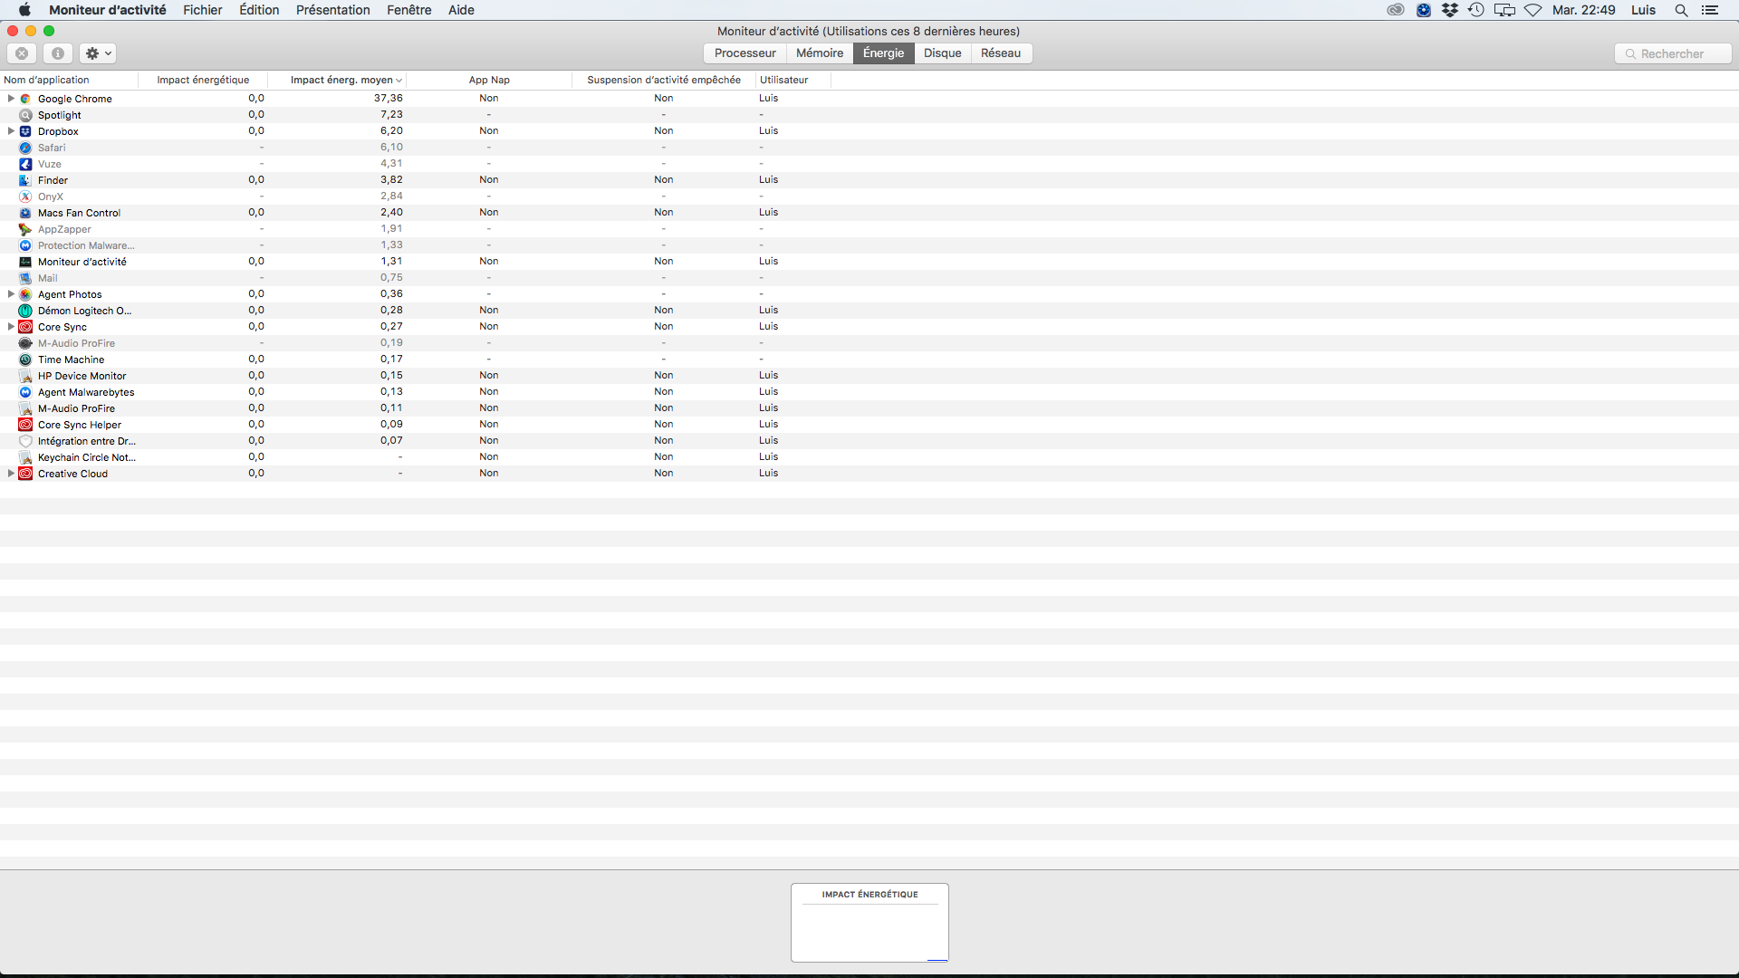This screenshot has width=1739, height=978.
Task: Click the Mail app icon
Action: pyautogui.click(x=25, y=278)
